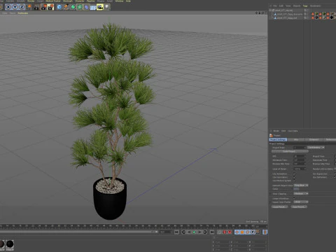Open the Window menu
Image resolution: width=336 pixels, height=252 pixels.
tap(119, 1)
